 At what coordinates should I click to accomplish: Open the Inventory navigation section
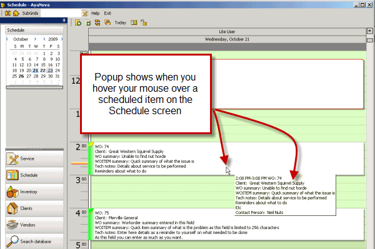coord(34,192)
